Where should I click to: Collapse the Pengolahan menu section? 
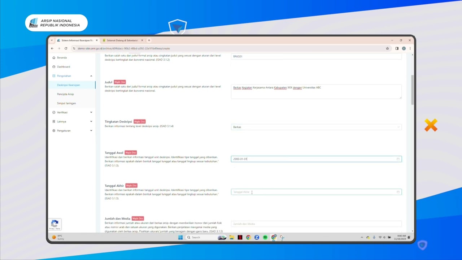coord(91,76)
